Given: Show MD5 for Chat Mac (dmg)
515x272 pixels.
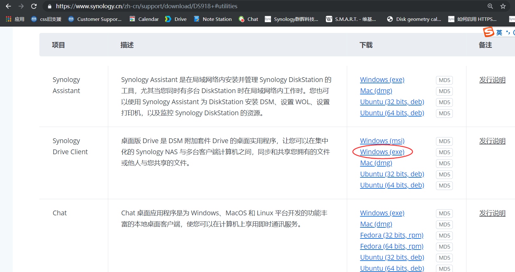Looking at the screenshot, I should point(444,225).
